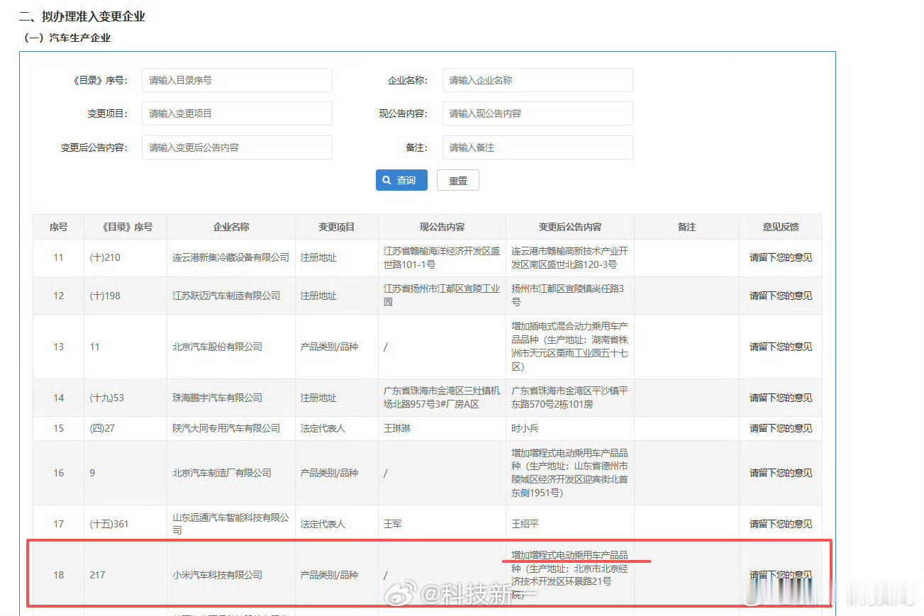The height and width of the screenshot is (616, 924).
Task: Click the heading 二、拟办理准入变更企业
Action: tap(82, 16)
